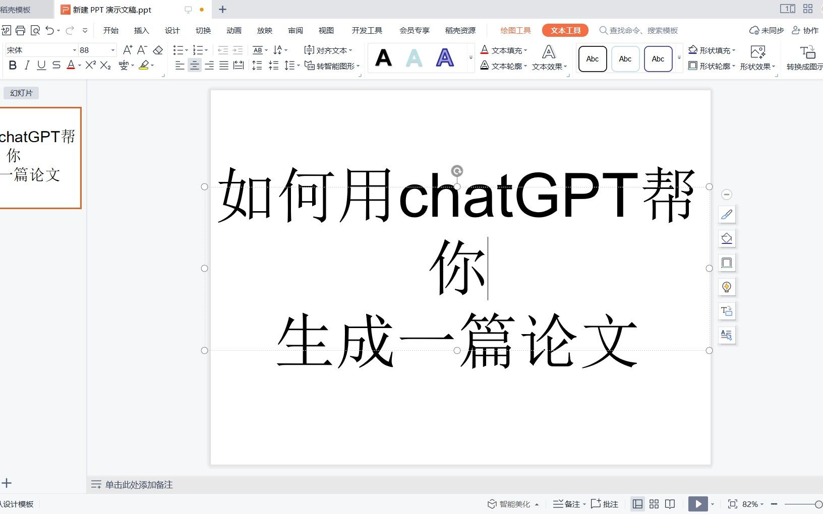This screenshot has height=514, width=823.
Task: Expand the text style gallery arrow
Action: click(x=471, y=58)
